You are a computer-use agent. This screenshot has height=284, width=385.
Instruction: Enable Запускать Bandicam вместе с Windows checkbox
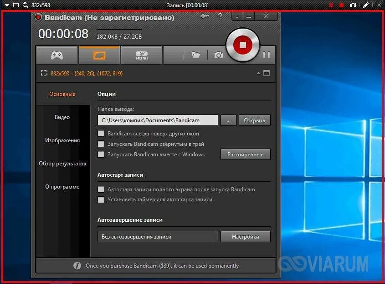tap(101, 154)
